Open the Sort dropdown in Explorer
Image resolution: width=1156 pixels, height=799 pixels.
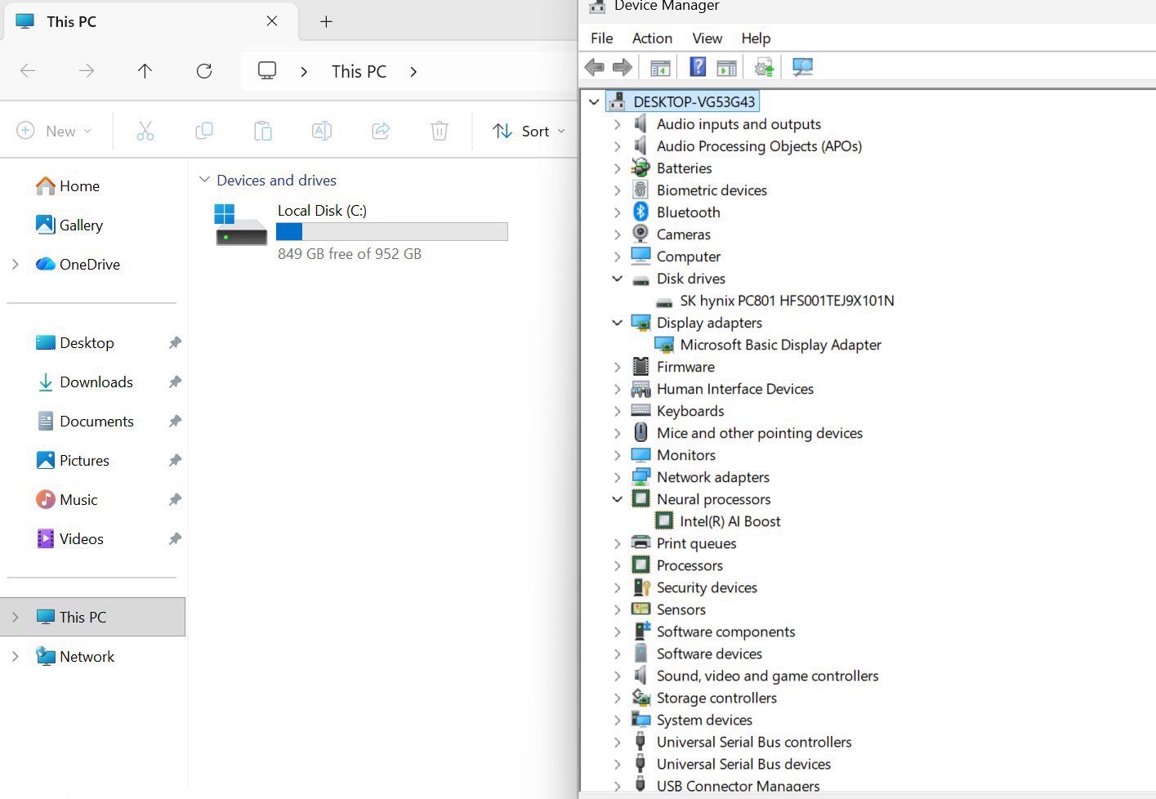point(529,131)
